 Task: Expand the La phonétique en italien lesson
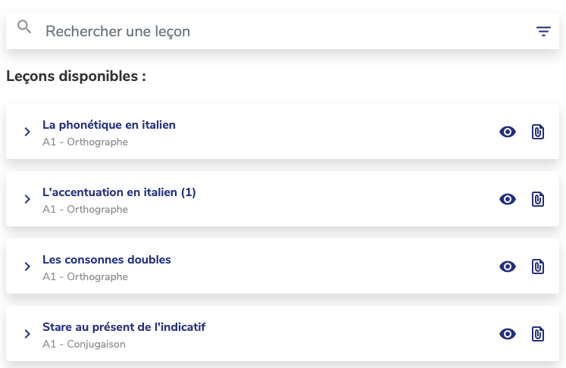point(27,132)
